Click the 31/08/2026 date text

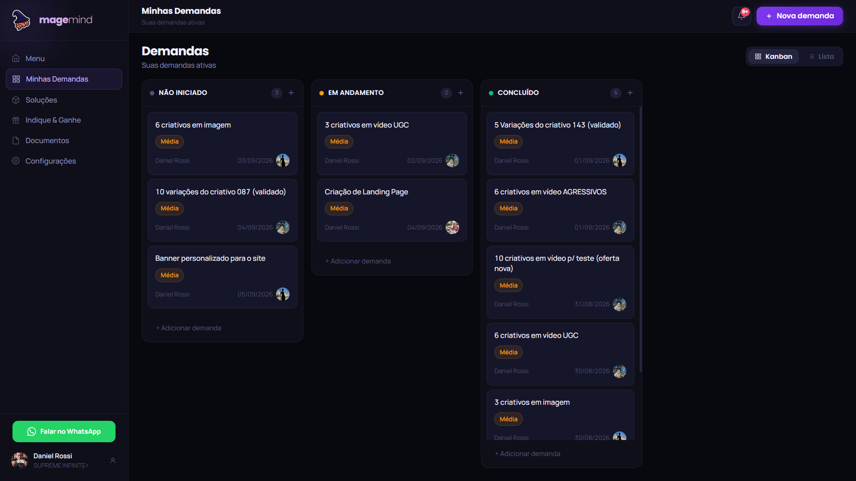591,304
